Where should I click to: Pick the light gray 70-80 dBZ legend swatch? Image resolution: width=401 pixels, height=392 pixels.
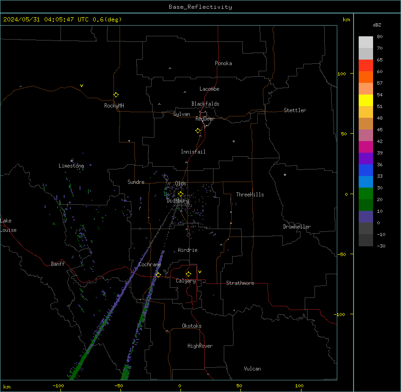pos(366,42)
